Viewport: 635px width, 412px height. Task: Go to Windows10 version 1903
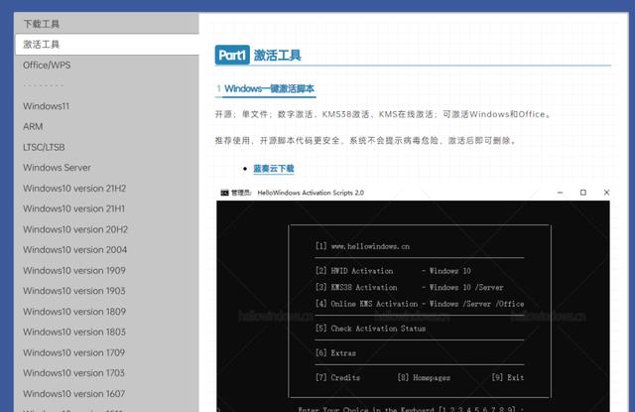[107, 291]
